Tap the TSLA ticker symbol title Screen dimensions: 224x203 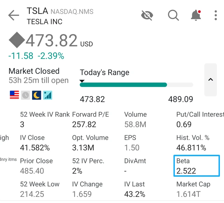pos(38,11)
